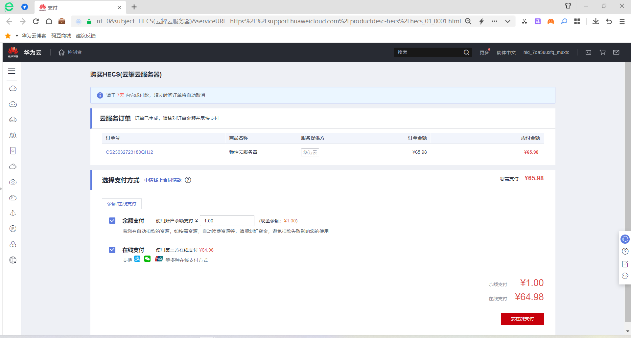Open the hid_7oa3uuxfq_muxtc account menu
The image size is (631, 338).
pyautogui.click(x=546, y=52)
